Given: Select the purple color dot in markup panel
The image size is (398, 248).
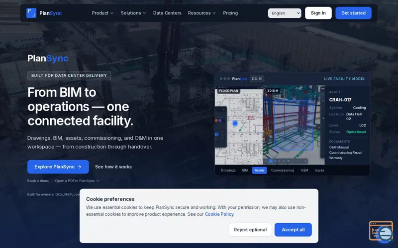Looking at the screenshot, I should [x=220, y=121].
